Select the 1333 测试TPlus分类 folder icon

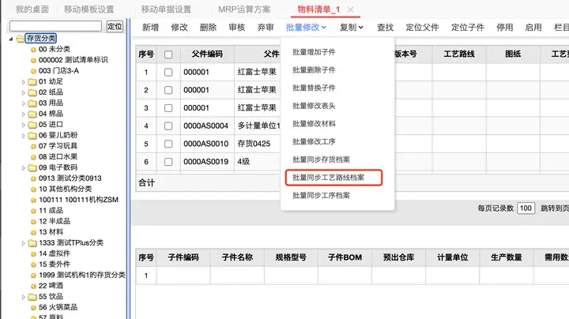[x=32, y=243]
